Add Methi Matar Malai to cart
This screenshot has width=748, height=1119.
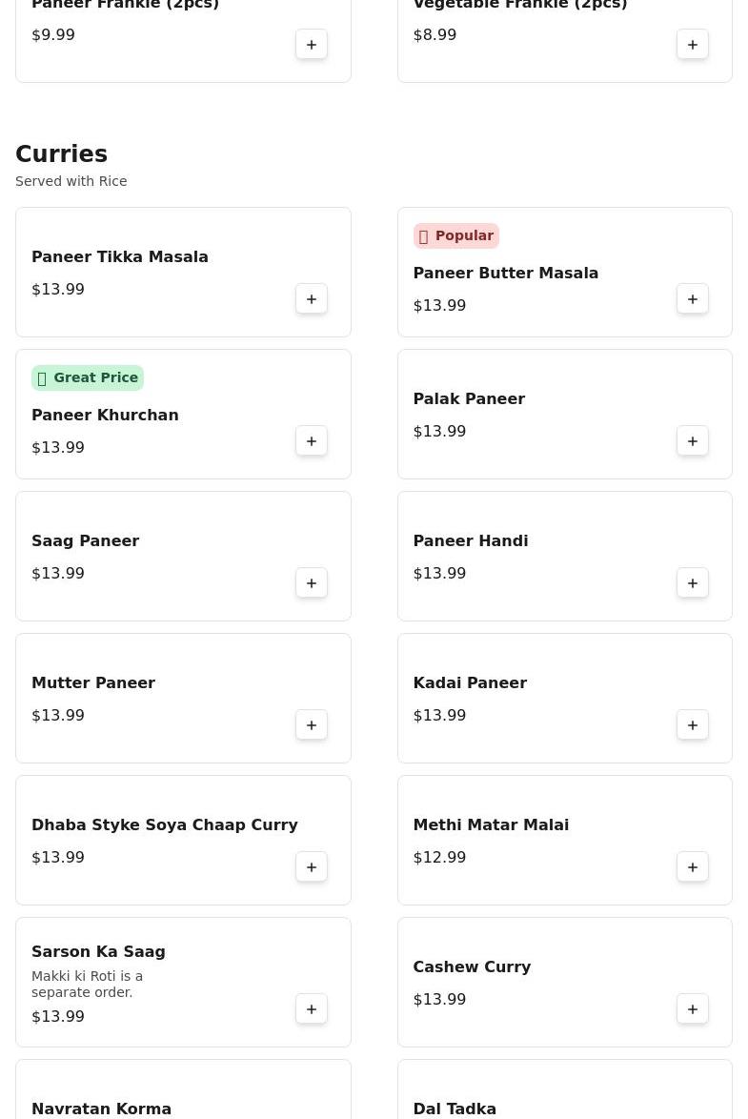click(693, 867)
